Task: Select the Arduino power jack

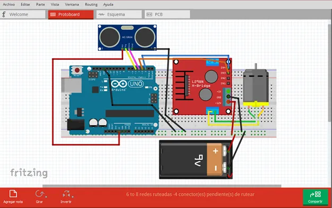Action: tap(75, 124)
